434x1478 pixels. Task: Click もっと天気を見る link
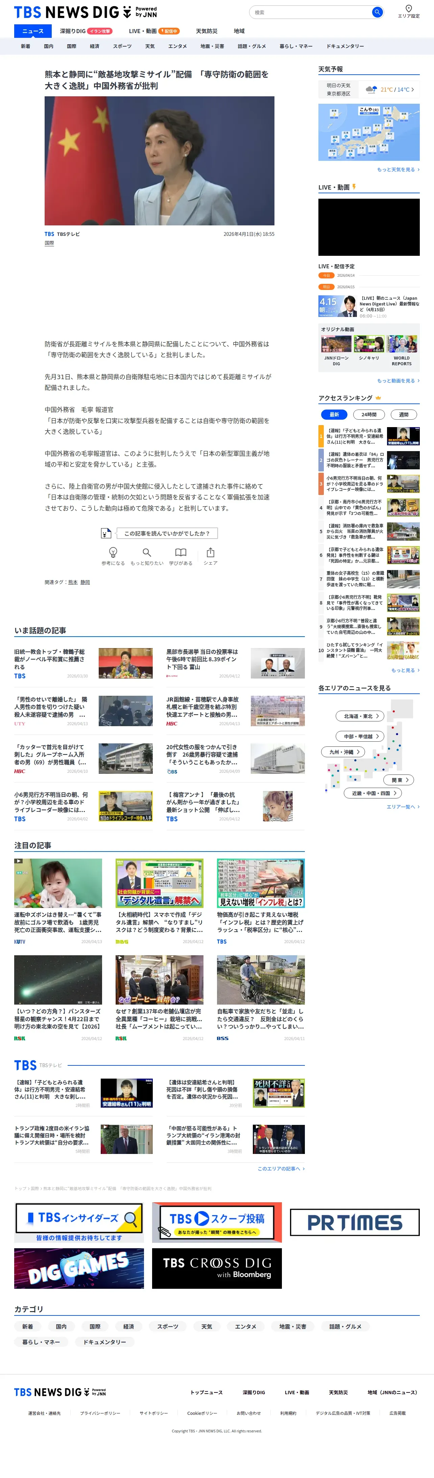[x=399, y=170]
